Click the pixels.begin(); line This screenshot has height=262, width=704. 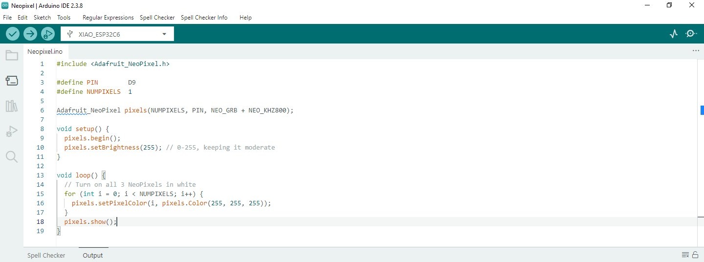point(92,138)
